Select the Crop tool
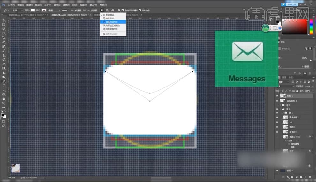Image resolution: width=316 pixels, height=182 pixels. point(4,38)
